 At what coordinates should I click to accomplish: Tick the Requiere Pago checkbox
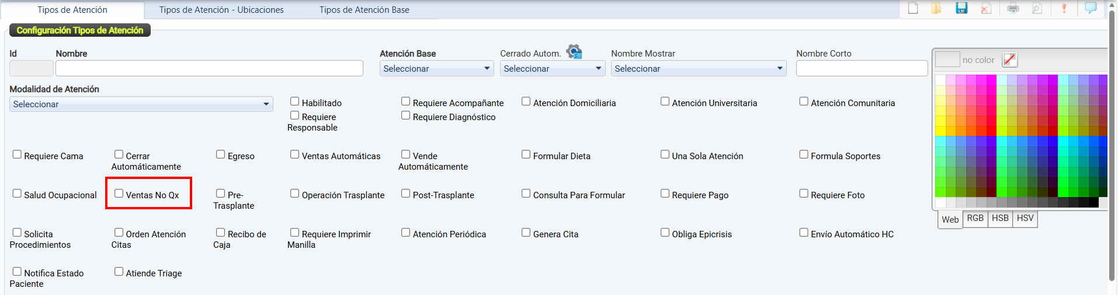665,194
